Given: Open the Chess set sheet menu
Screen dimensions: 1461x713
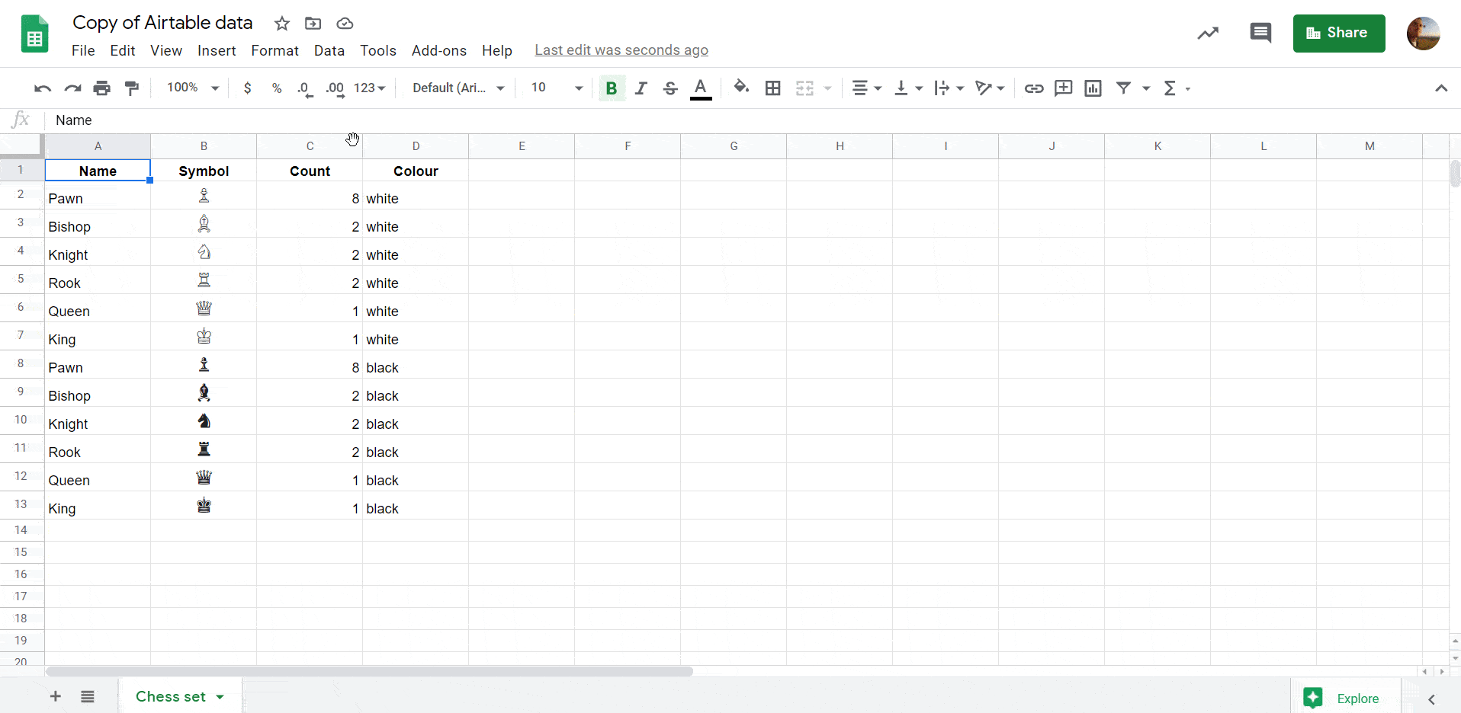Looking at the screenshot, I should pyautogui.click(x=220, y=695).
